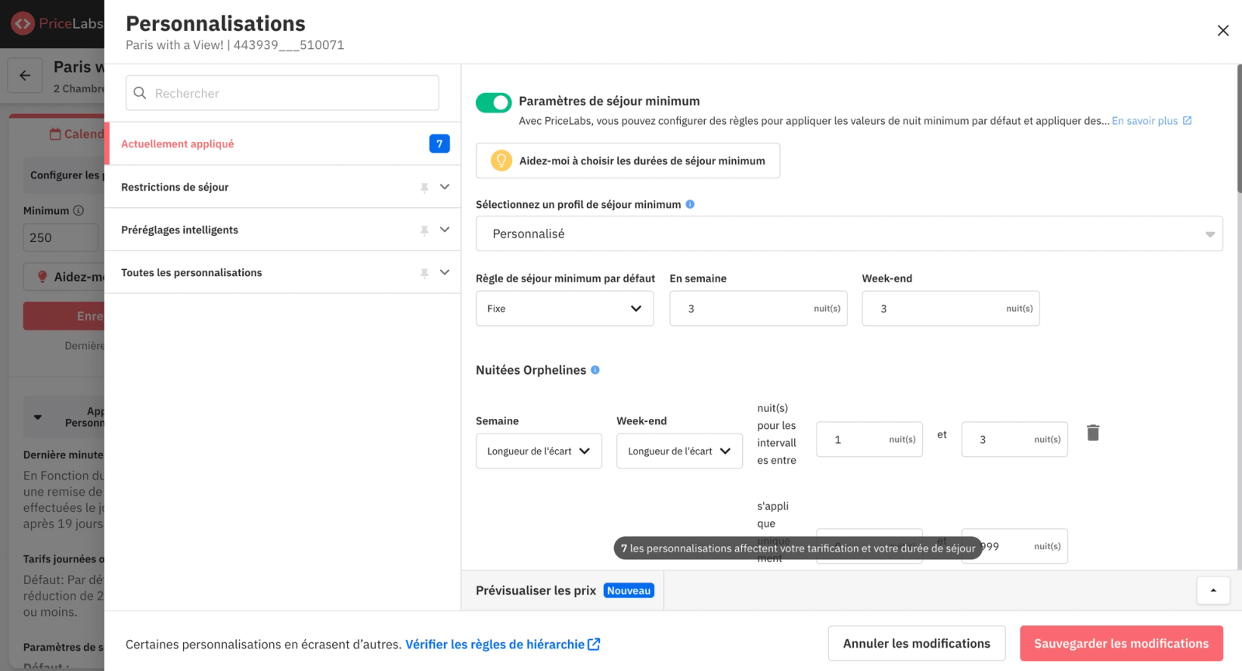Expand the Prévisualiser les prix panel
This screenshot has height=671, width=1242.
[1213, 590]
